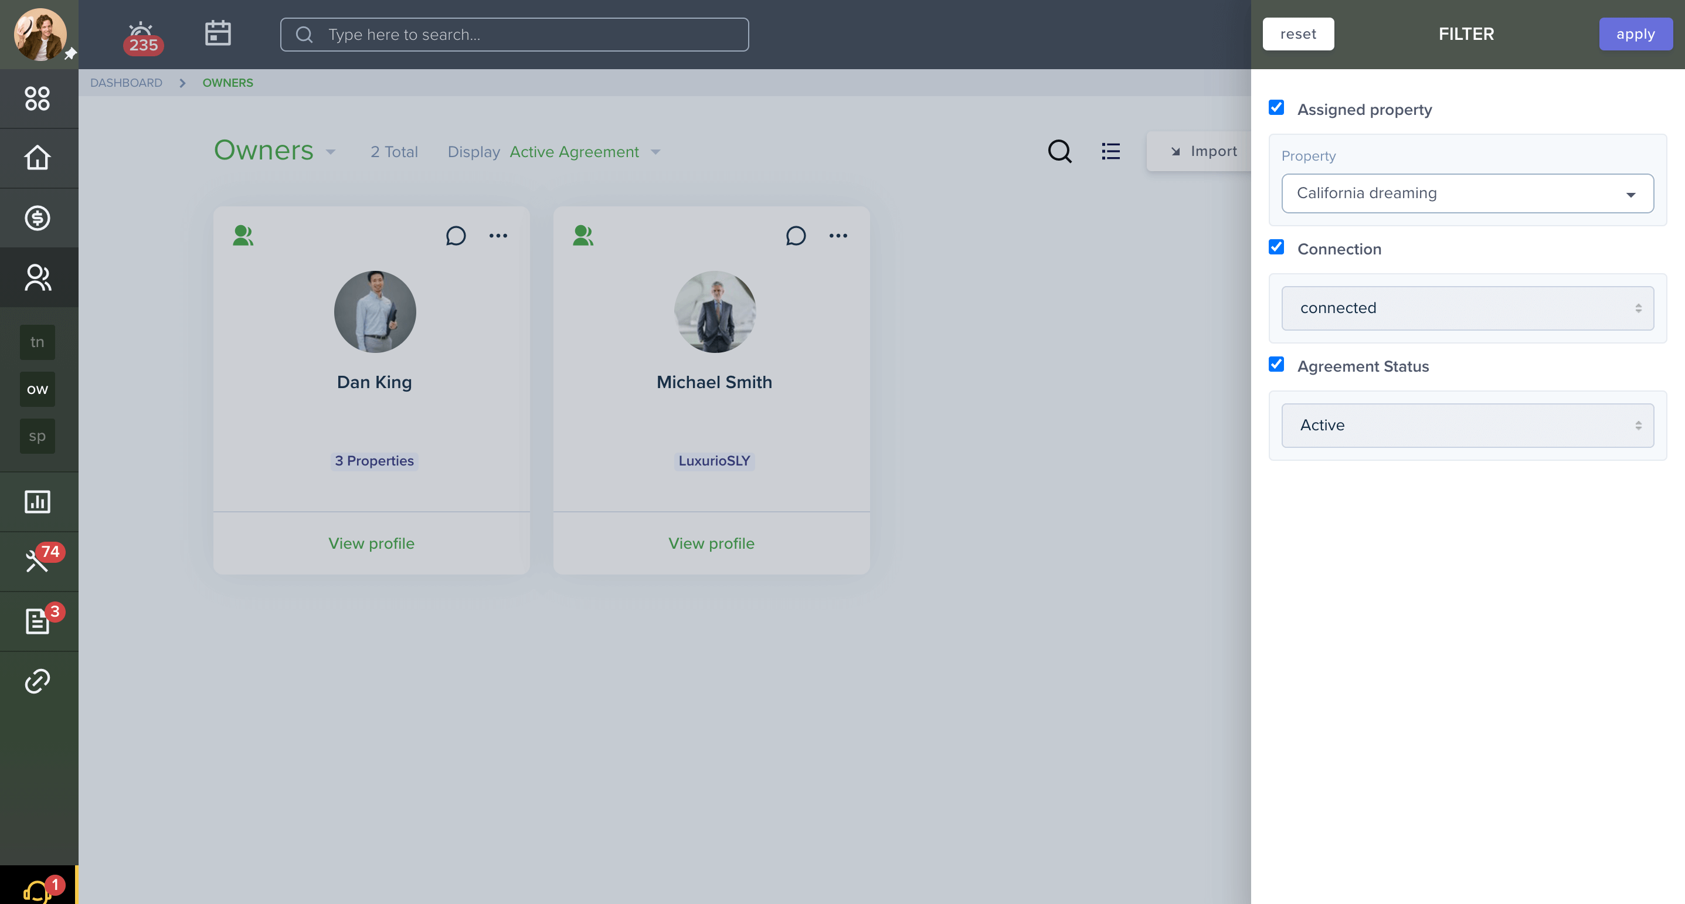
Task: Switch to list view icon
Action: click(x=1110, y=151)
